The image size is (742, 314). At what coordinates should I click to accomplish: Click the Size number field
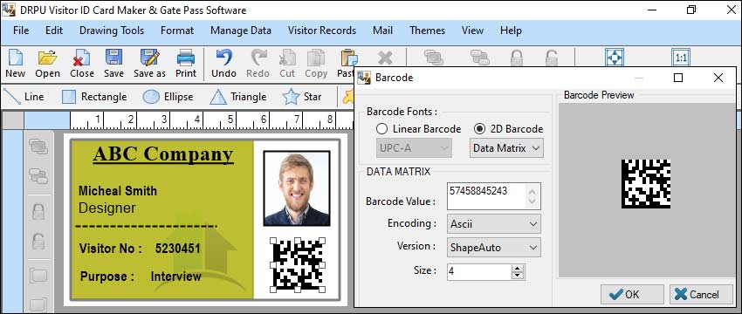(479, 272)
